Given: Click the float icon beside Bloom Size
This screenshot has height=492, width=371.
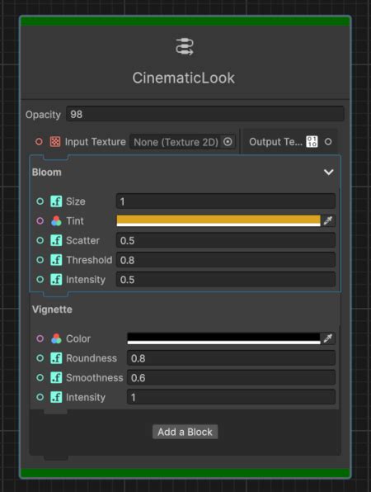Looking at the screenshot, I should click(56, 201).
